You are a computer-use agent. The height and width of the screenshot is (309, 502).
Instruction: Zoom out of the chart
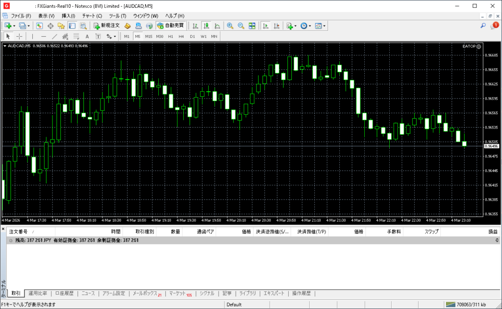(x=241, y=26)
